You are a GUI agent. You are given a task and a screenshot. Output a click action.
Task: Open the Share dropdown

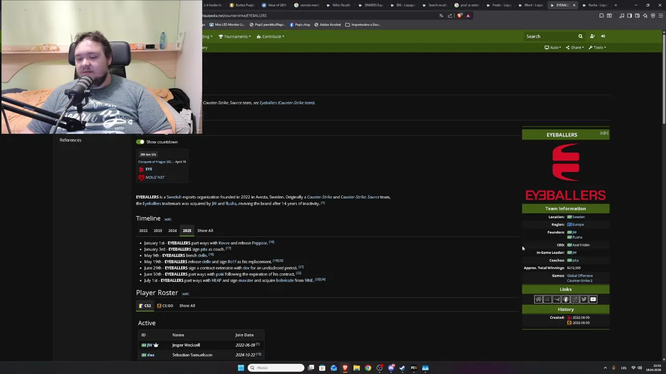click(x=575, y=47)
